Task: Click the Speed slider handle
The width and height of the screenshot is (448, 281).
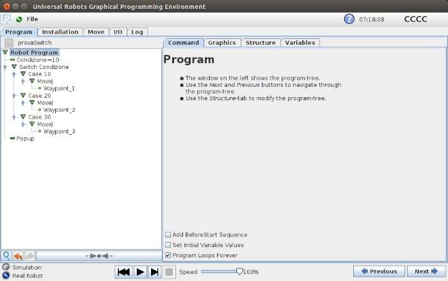Action: 239,271
